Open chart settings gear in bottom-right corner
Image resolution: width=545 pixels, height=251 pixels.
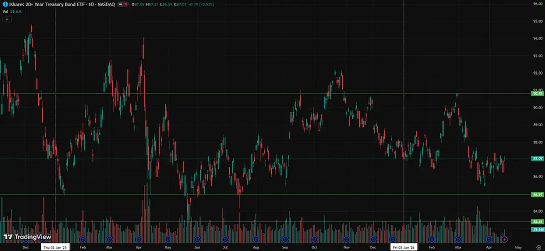(x=539, y=247)
